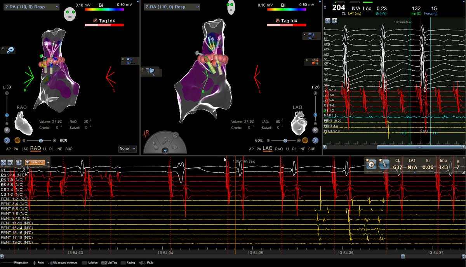The width and height of the screenshot is (466, 267).
Task: Click the Timeline button
Action: 35,162
